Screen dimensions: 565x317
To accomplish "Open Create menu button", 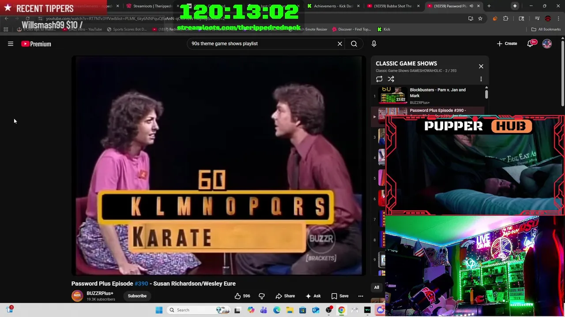I will [x=507, y=44].
